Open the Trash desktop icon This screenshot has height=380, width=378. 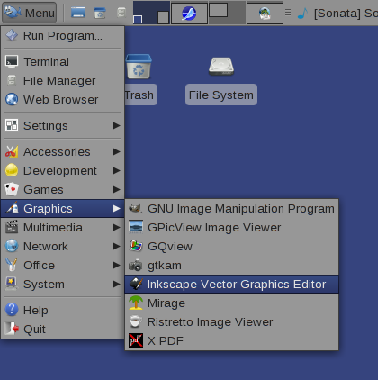tap(139, 67)
